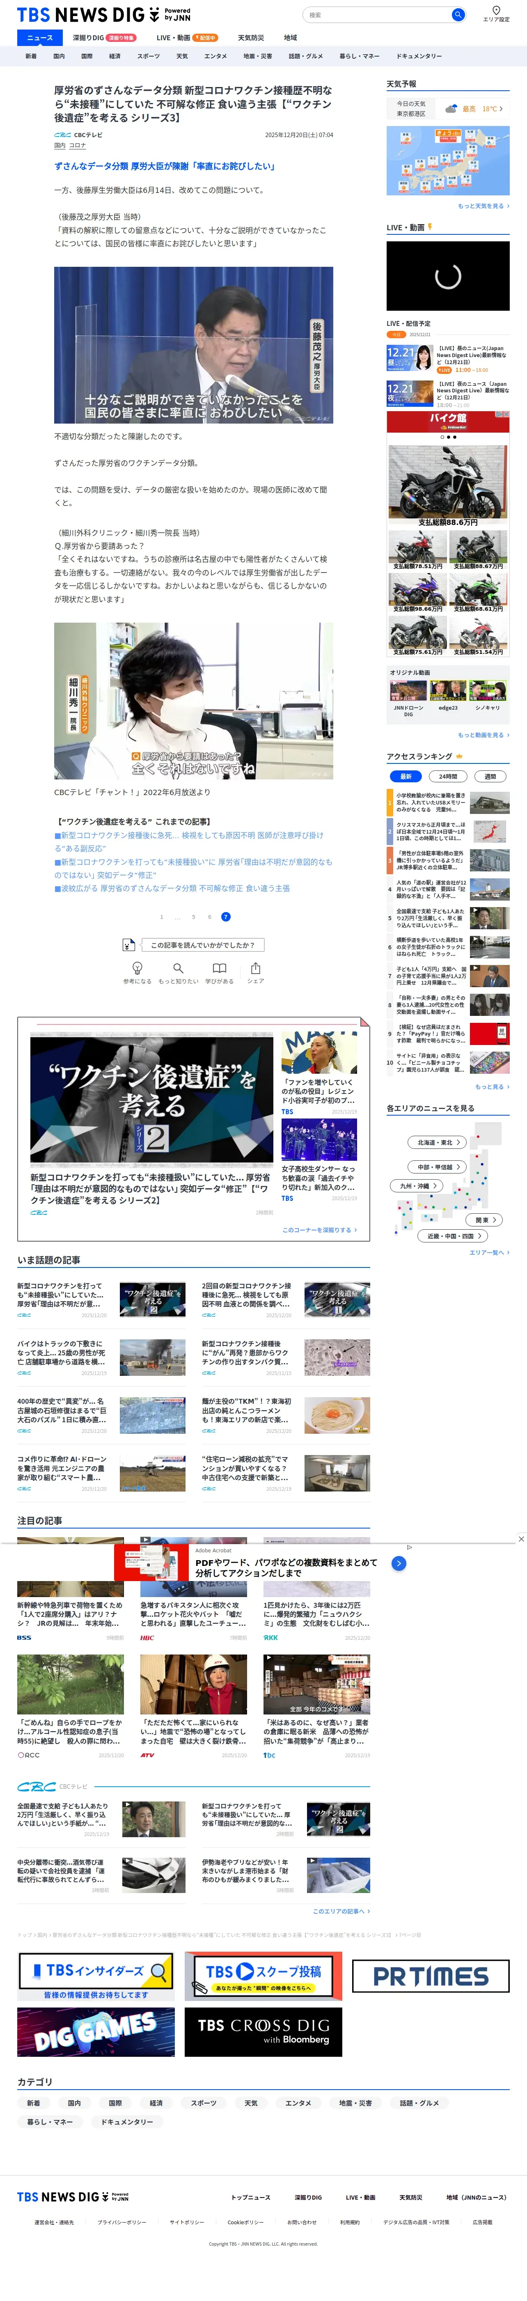Click the CBC logo in area section header
Viewport: 527px width, 2301px height.
click(37, 1786)
